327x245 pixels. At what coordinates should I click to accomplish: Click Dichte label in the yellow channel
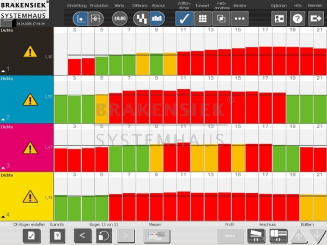pyautogui.click(x=7, y=175)
